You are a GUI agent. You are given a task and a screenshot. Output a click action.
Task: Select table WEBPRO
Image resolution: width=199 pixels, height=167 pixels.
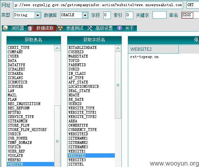14,160
